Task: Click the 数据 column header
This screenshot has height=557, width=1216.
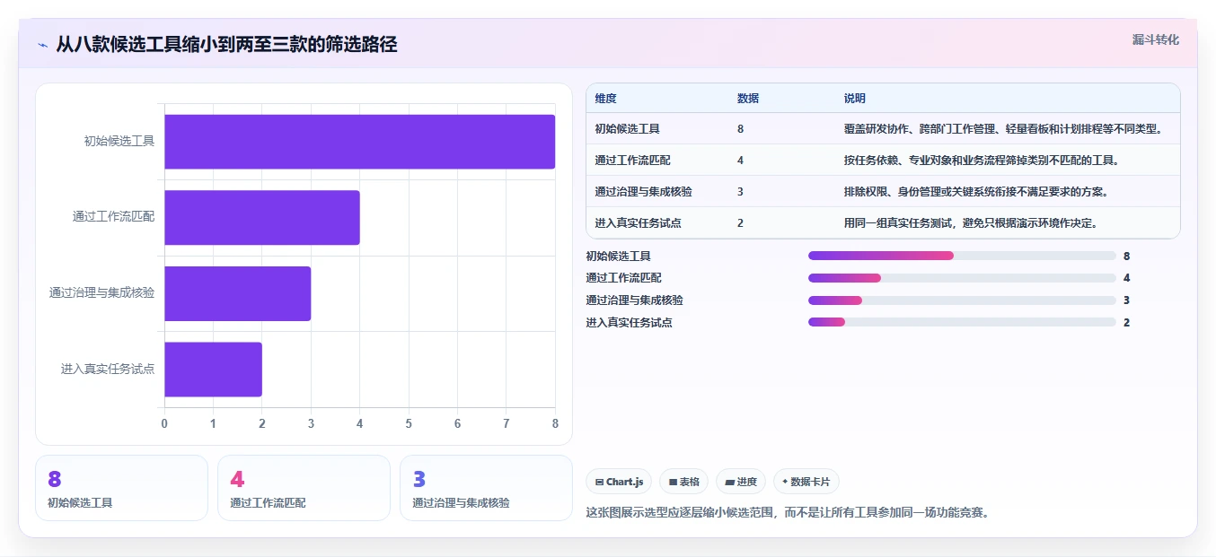Action: (x=748, y=99)
